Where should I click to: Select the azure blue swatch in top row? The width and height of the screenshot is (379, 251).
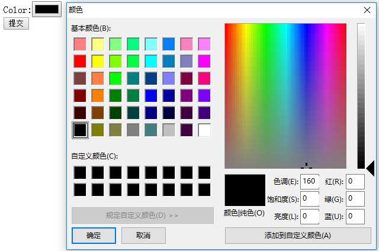point(169,44)
